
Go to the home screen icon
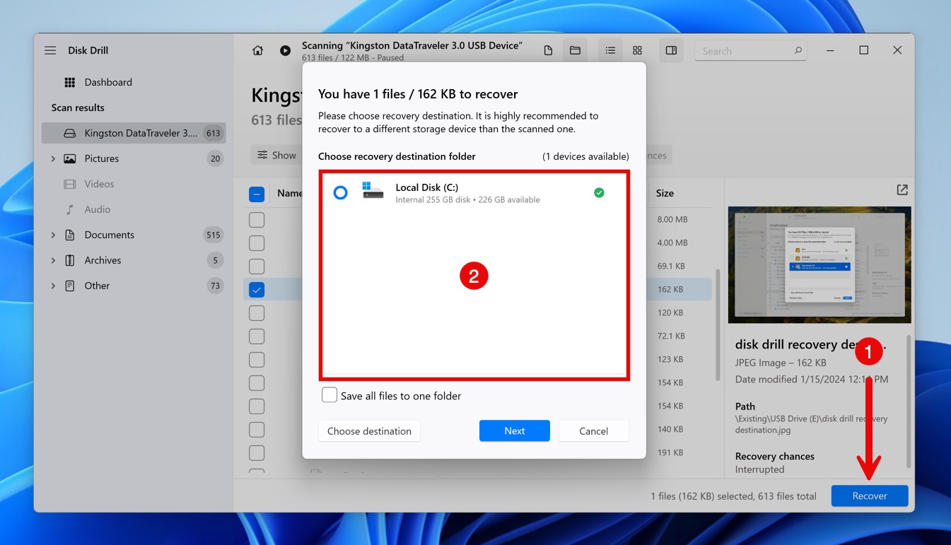point(258,51)
